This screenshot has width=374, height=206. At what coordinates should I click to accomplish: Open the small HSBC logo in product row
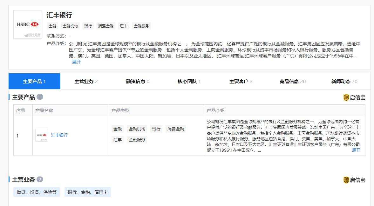tap(42, 135)
